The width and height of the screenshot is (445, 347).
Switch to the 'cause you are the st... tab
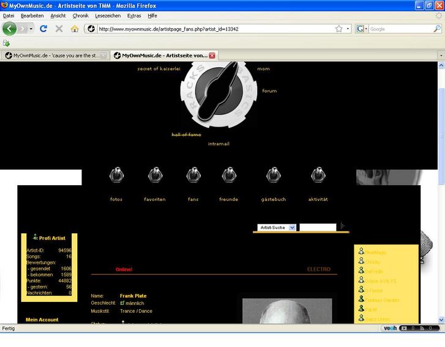(54, 56)
